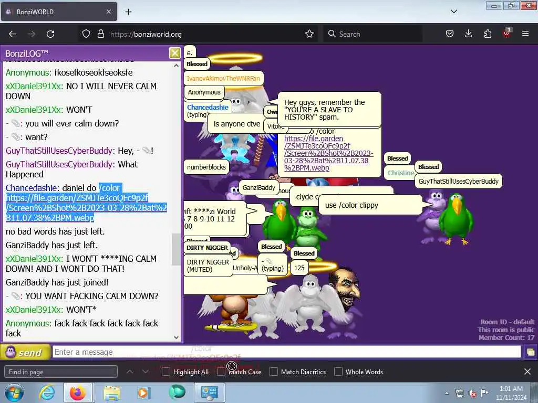This screenshot has height=403, width=538.
Task: Click "GanziBaddy has just joined!" log line
Action: tap(57, 282)
